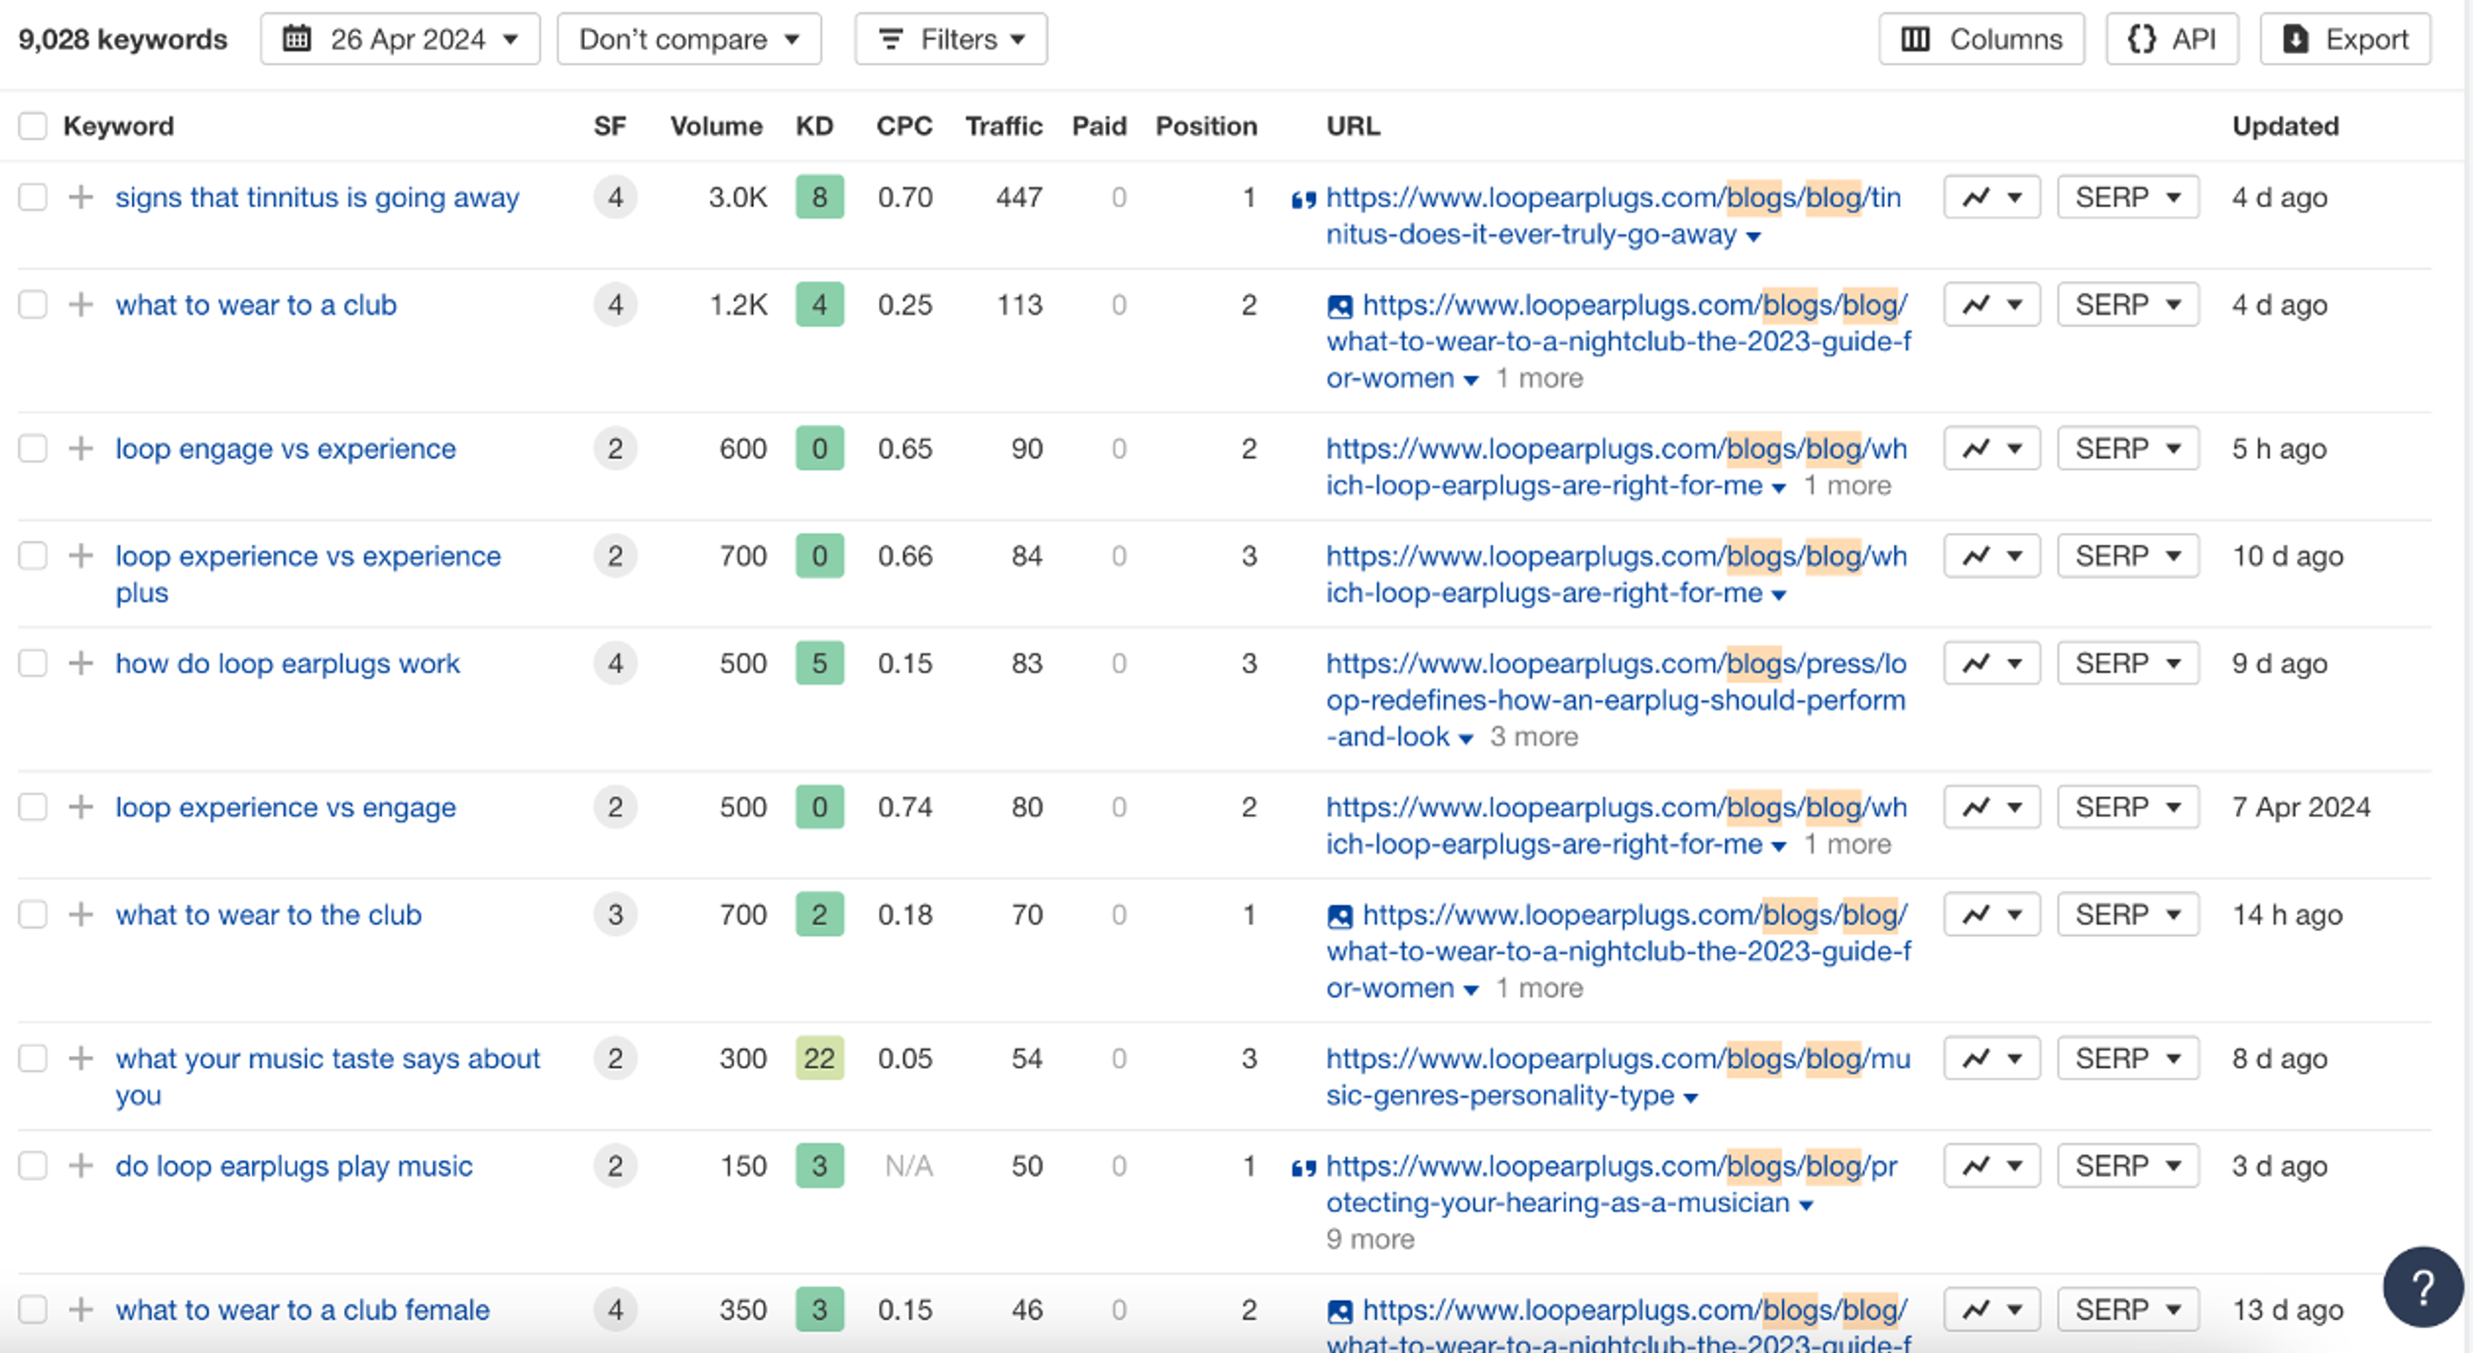2474x1353 pixels.
Task: Click featured snippet icon in 'do loop earplugs play music' row
Action: 1302,1169
